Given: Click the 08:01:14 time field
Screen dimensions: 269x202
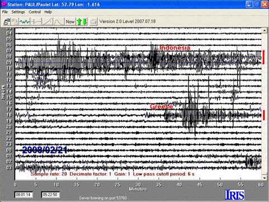Looking at the screenshot, I should point(23,195).
